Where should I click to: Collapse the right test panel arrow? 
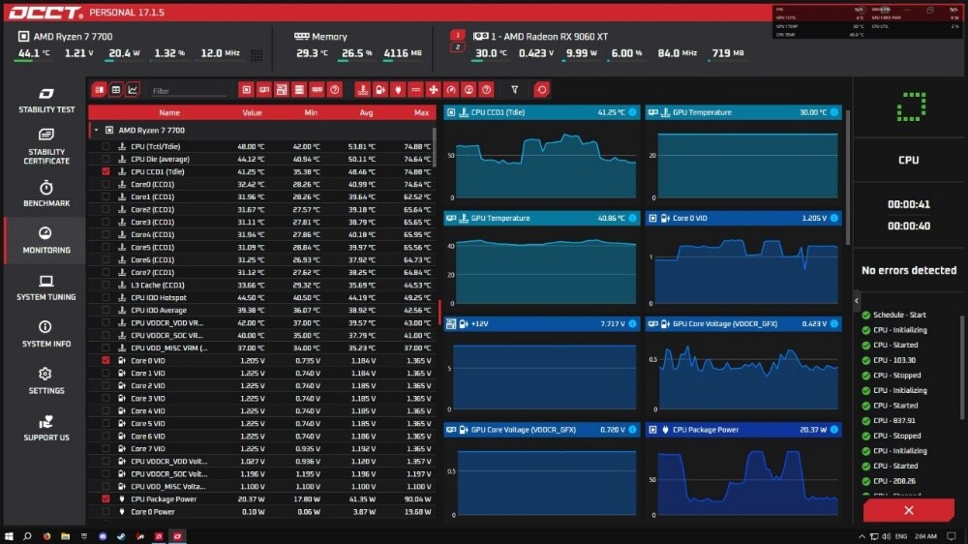857,301
